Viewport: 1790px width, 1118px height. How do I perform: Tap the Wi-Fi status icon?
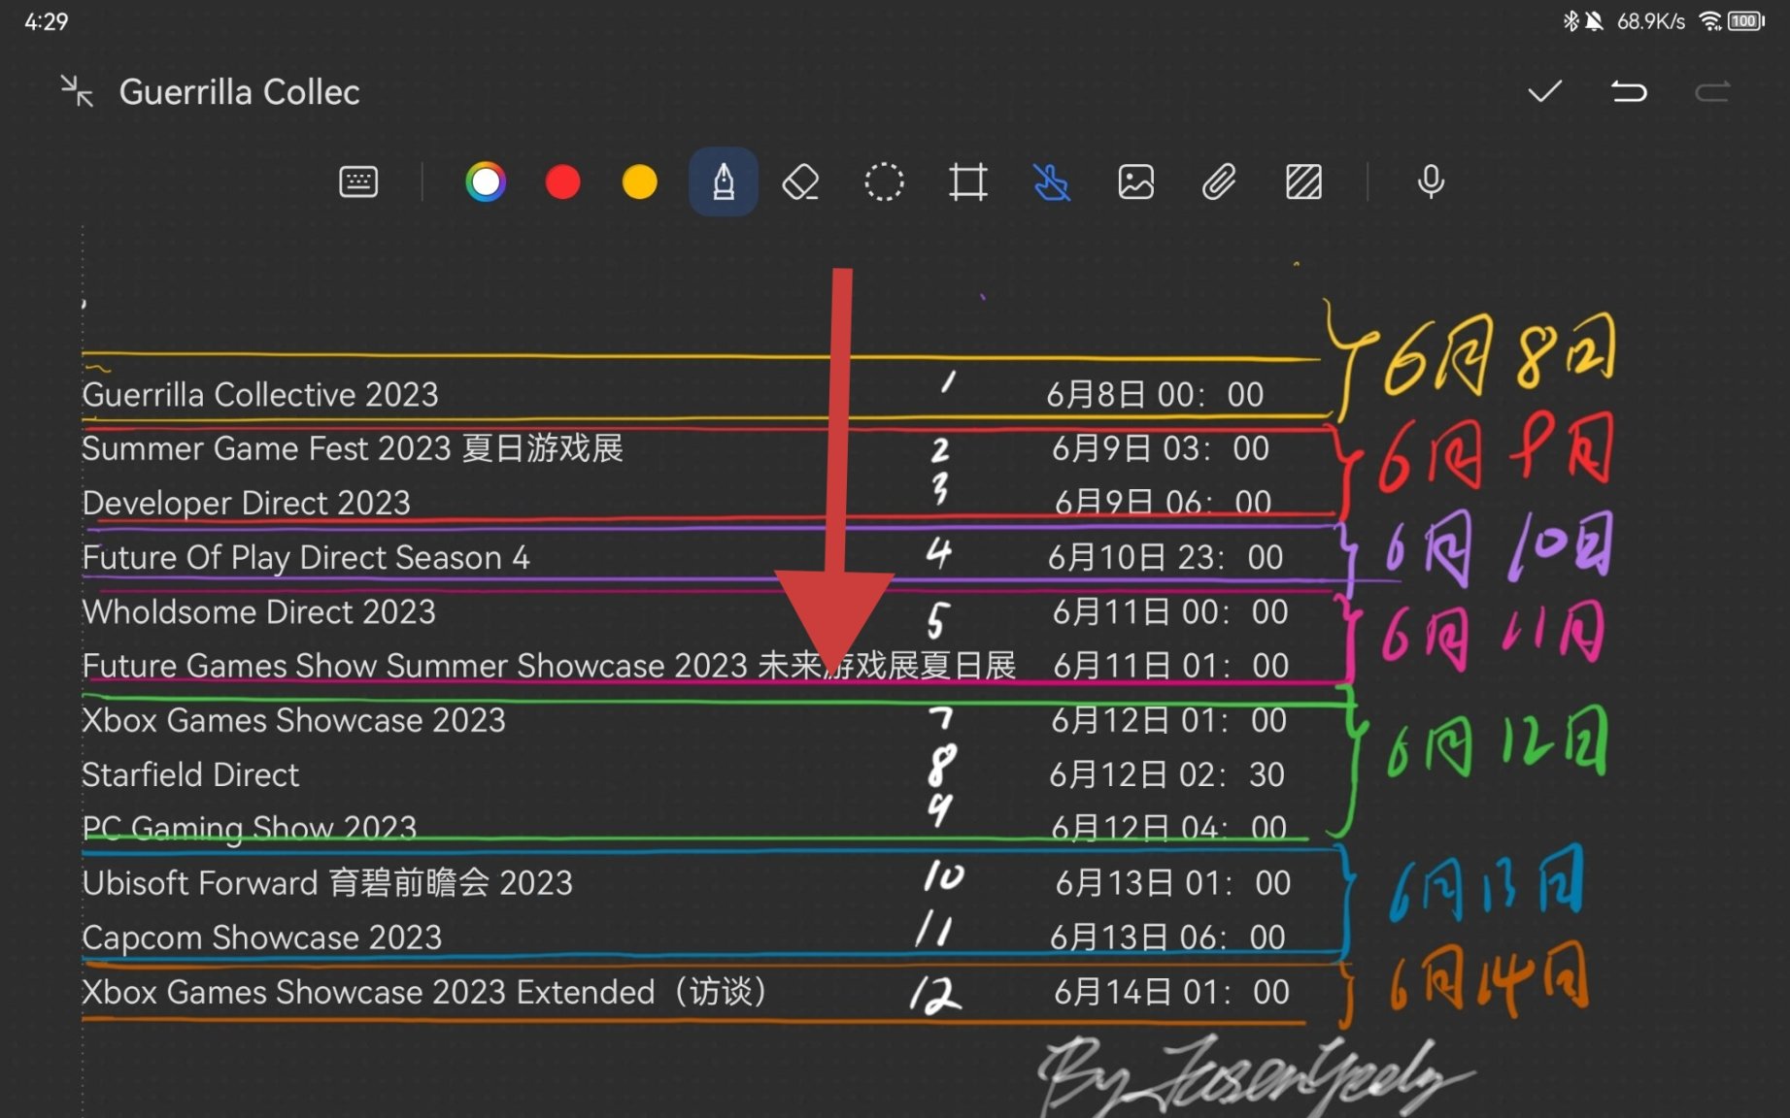click(x=1710, y=20)
